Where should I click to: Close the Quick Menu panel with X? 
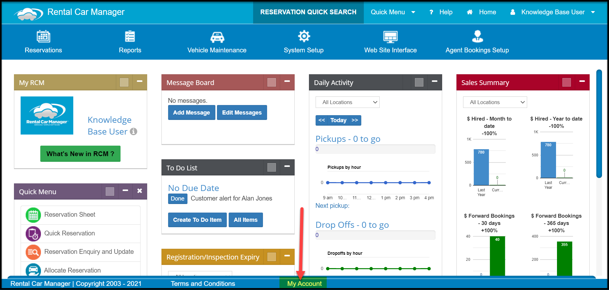coord(140,191)
